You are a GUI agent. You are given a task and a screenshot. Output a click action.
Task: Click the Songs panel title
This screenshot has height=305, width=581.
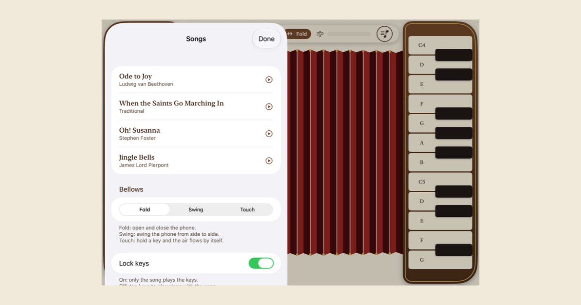pyautogui.click(x=196, y=39)
